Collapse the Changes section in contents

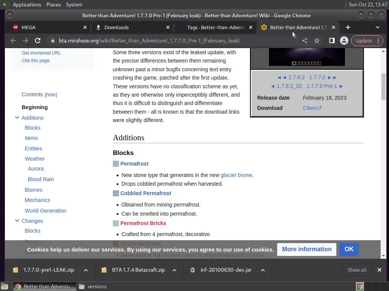click(17, 221)
